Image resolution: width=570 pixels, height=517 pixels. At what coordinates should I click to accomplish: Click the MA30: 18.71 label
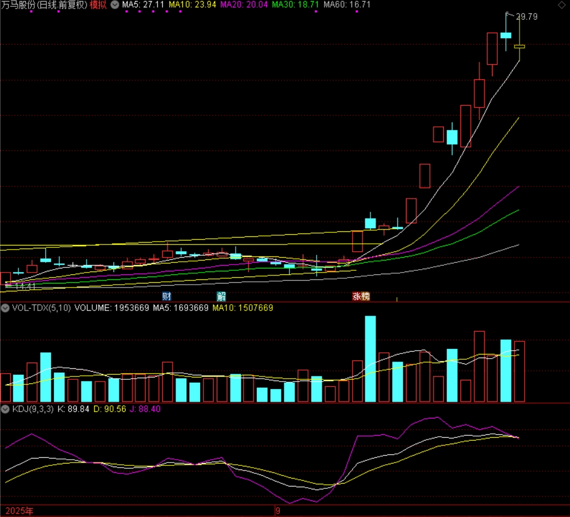coord(295,5)
